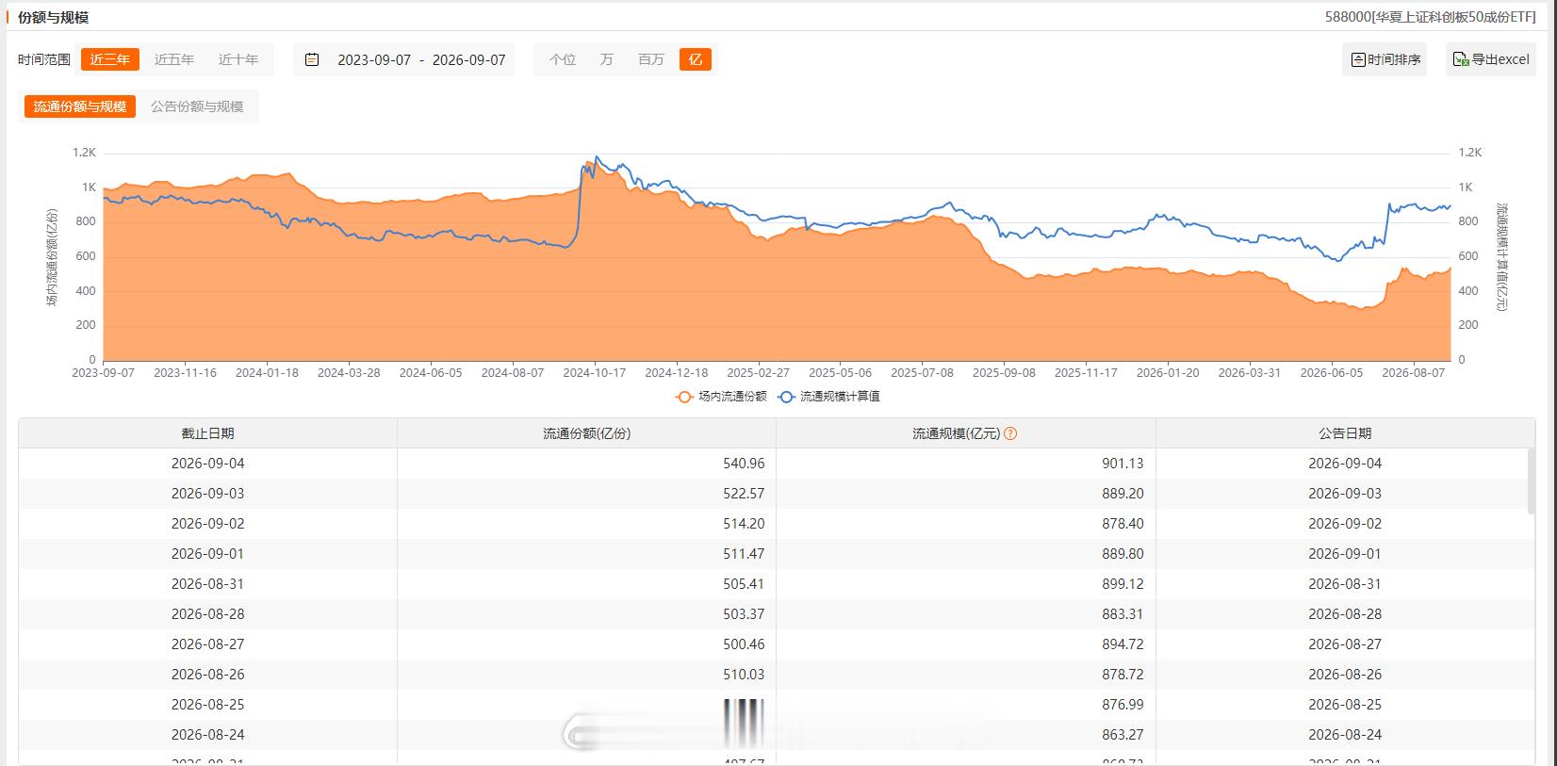Toggle the blue 流通规模计算值 legend marker

point(786,397)
